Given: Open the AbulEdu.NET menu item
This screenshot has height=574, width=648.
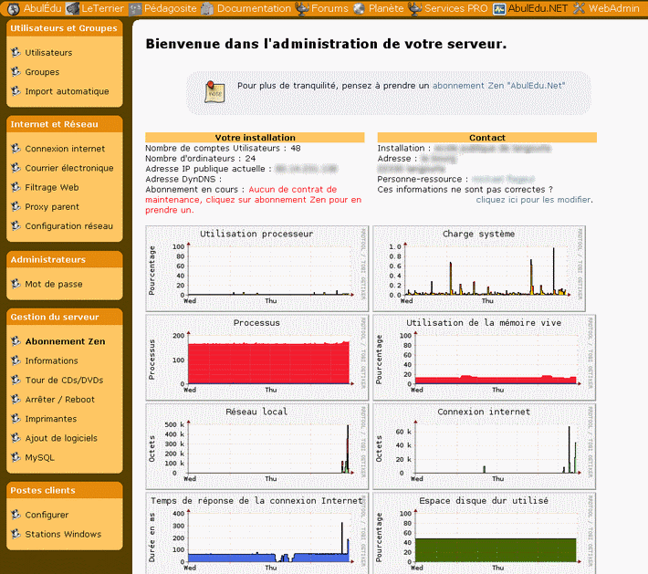Looking at the screenshot, I should click(538, 8).
